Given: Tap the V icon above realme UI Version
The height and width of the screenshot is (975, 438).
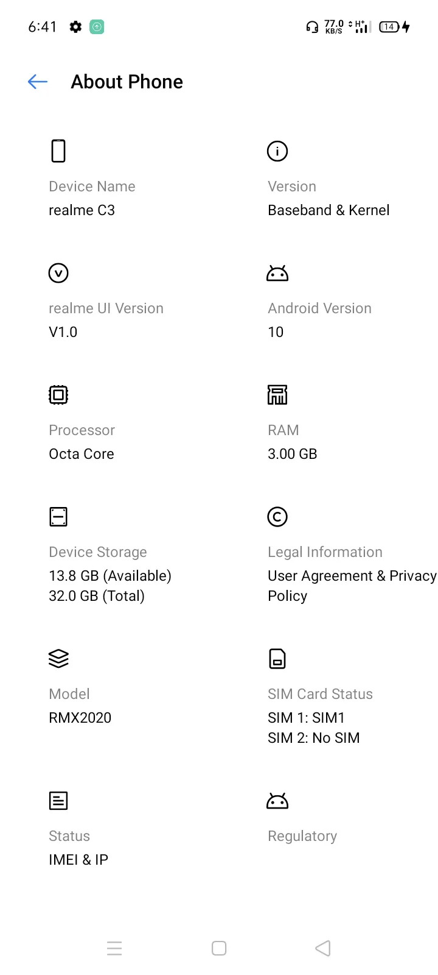Looking at the screenshot, I should (58, 273).
